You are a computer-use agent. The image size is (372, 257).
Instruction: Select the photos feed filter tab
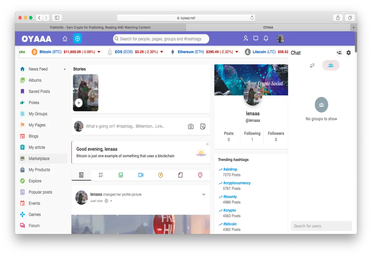pyautogui.click(x=121, y=175)
